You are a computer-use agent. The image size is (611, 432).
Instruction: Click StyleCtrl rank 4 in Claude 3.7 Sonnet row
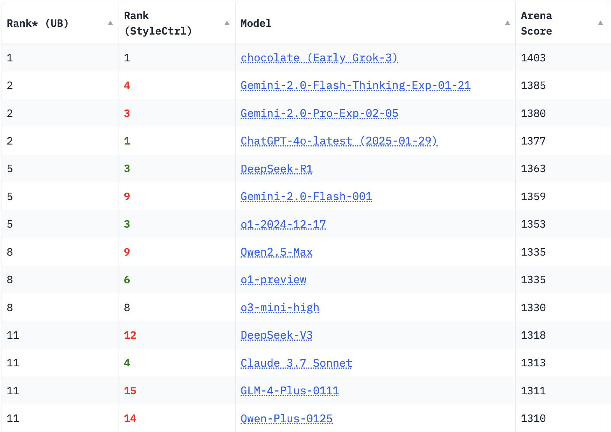[x=127, y=363]
